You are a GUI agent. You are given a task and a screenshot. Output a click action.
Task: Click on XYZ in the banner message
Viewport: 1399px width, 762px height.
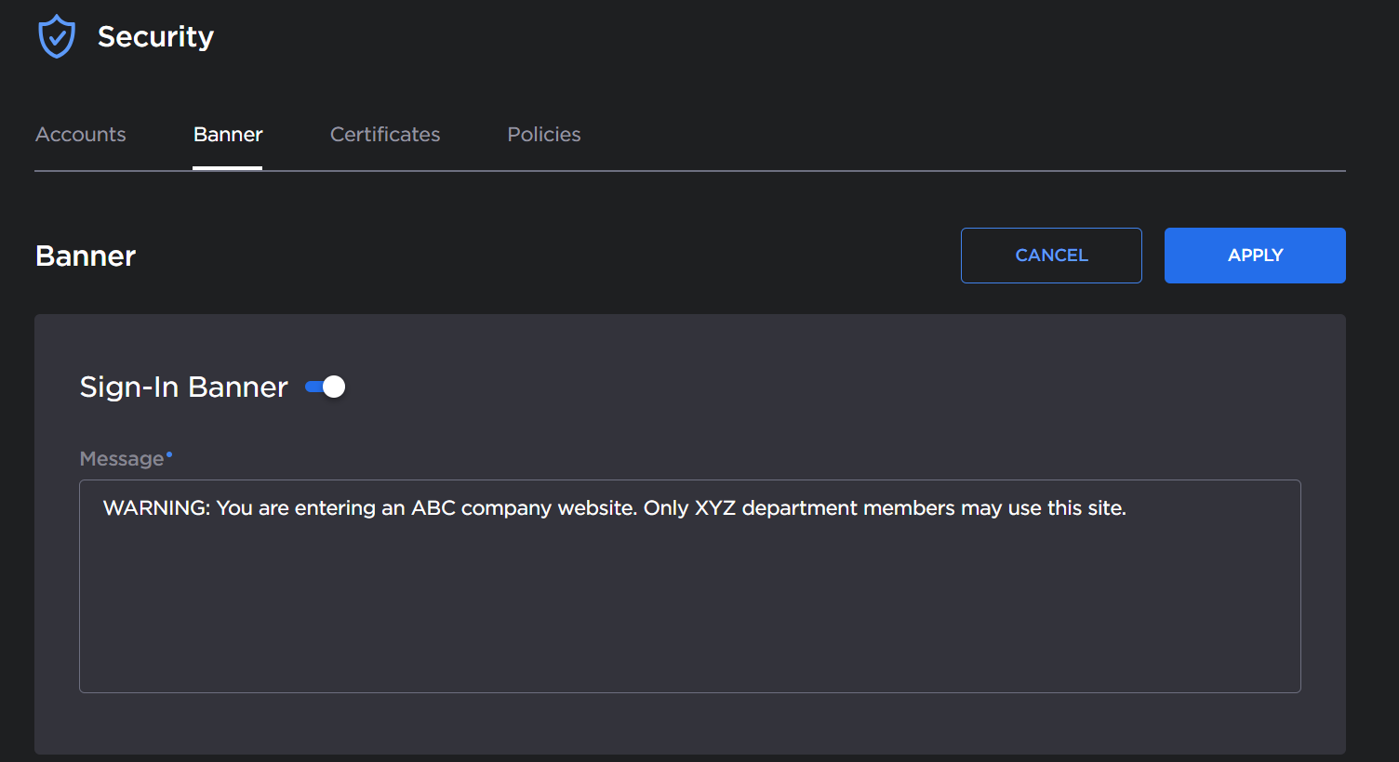coord(714,508)
